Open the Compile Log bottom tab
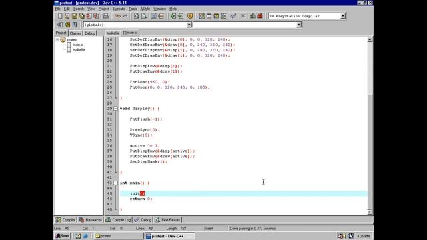 [x=119, y=220]
